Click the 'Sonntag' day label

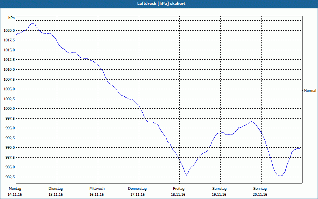(260, 189)
